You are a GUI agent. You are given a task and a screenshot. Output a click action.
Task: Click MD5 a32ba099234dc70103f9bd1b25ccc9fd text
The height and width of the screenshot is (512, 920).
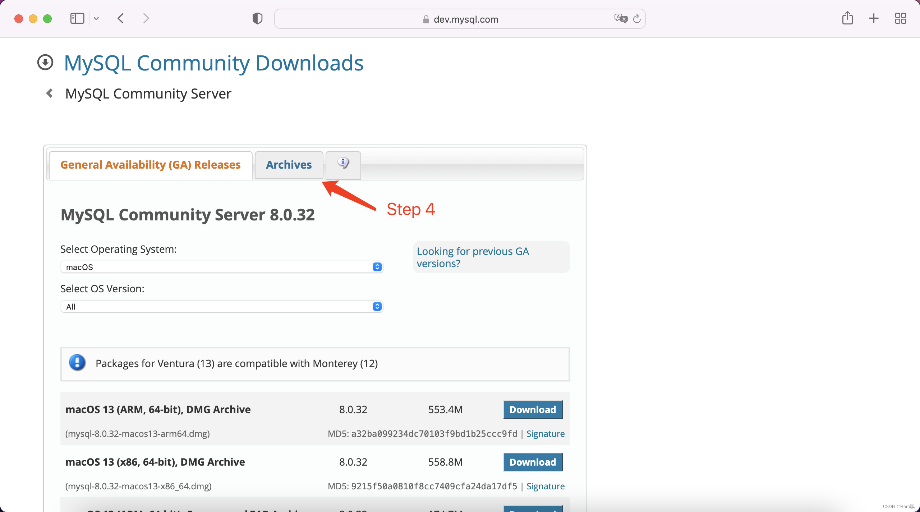tap(422, 434)
